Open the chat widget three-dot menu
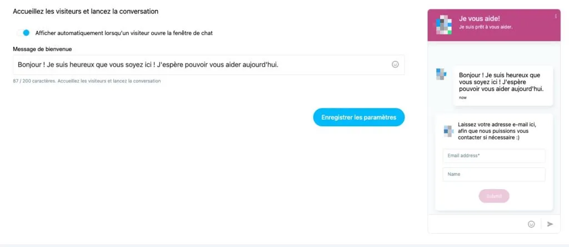569x247 pixels. coord(556,16)
